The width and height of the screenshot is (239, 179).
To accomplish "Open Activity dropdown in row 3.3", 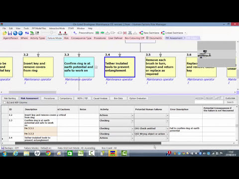I will point(132,121).
